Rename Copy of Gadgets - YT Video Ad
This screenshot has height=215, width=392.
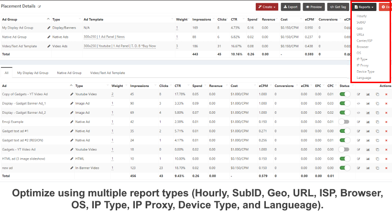72,94
